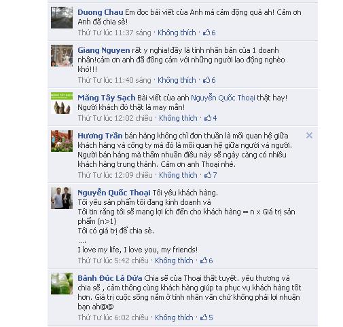Open the tagged Nguyễn Quốc Thoại mention link
Image resolution: width=343 pixels, height=327 pixels.
pyautogui.click(x=223, y=98)
